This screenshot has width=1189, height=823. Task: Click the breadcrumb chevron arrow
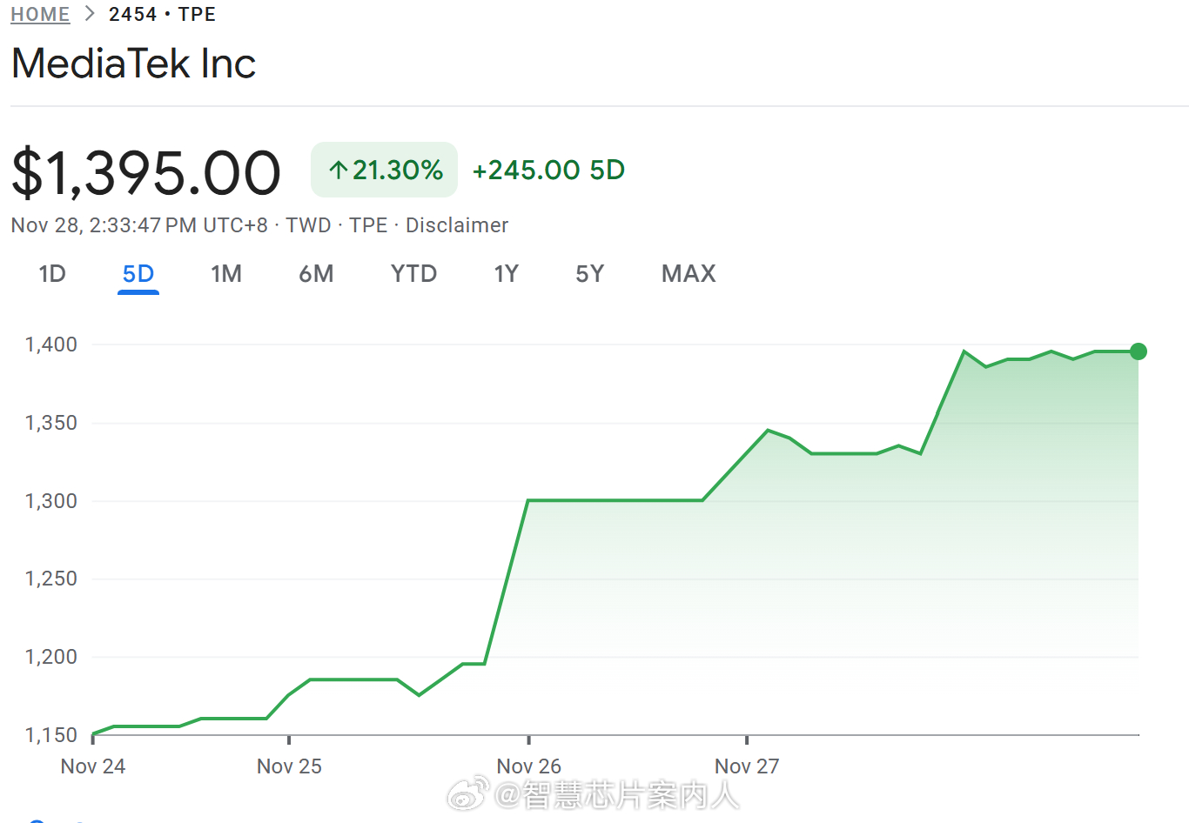pos(90,15)
